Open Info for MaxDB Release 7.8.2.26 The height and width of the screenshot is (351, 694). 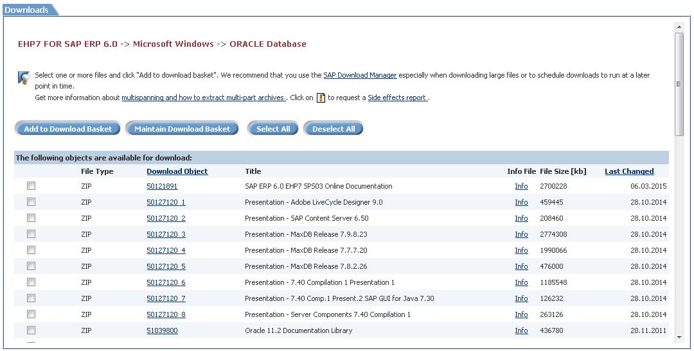521,266
